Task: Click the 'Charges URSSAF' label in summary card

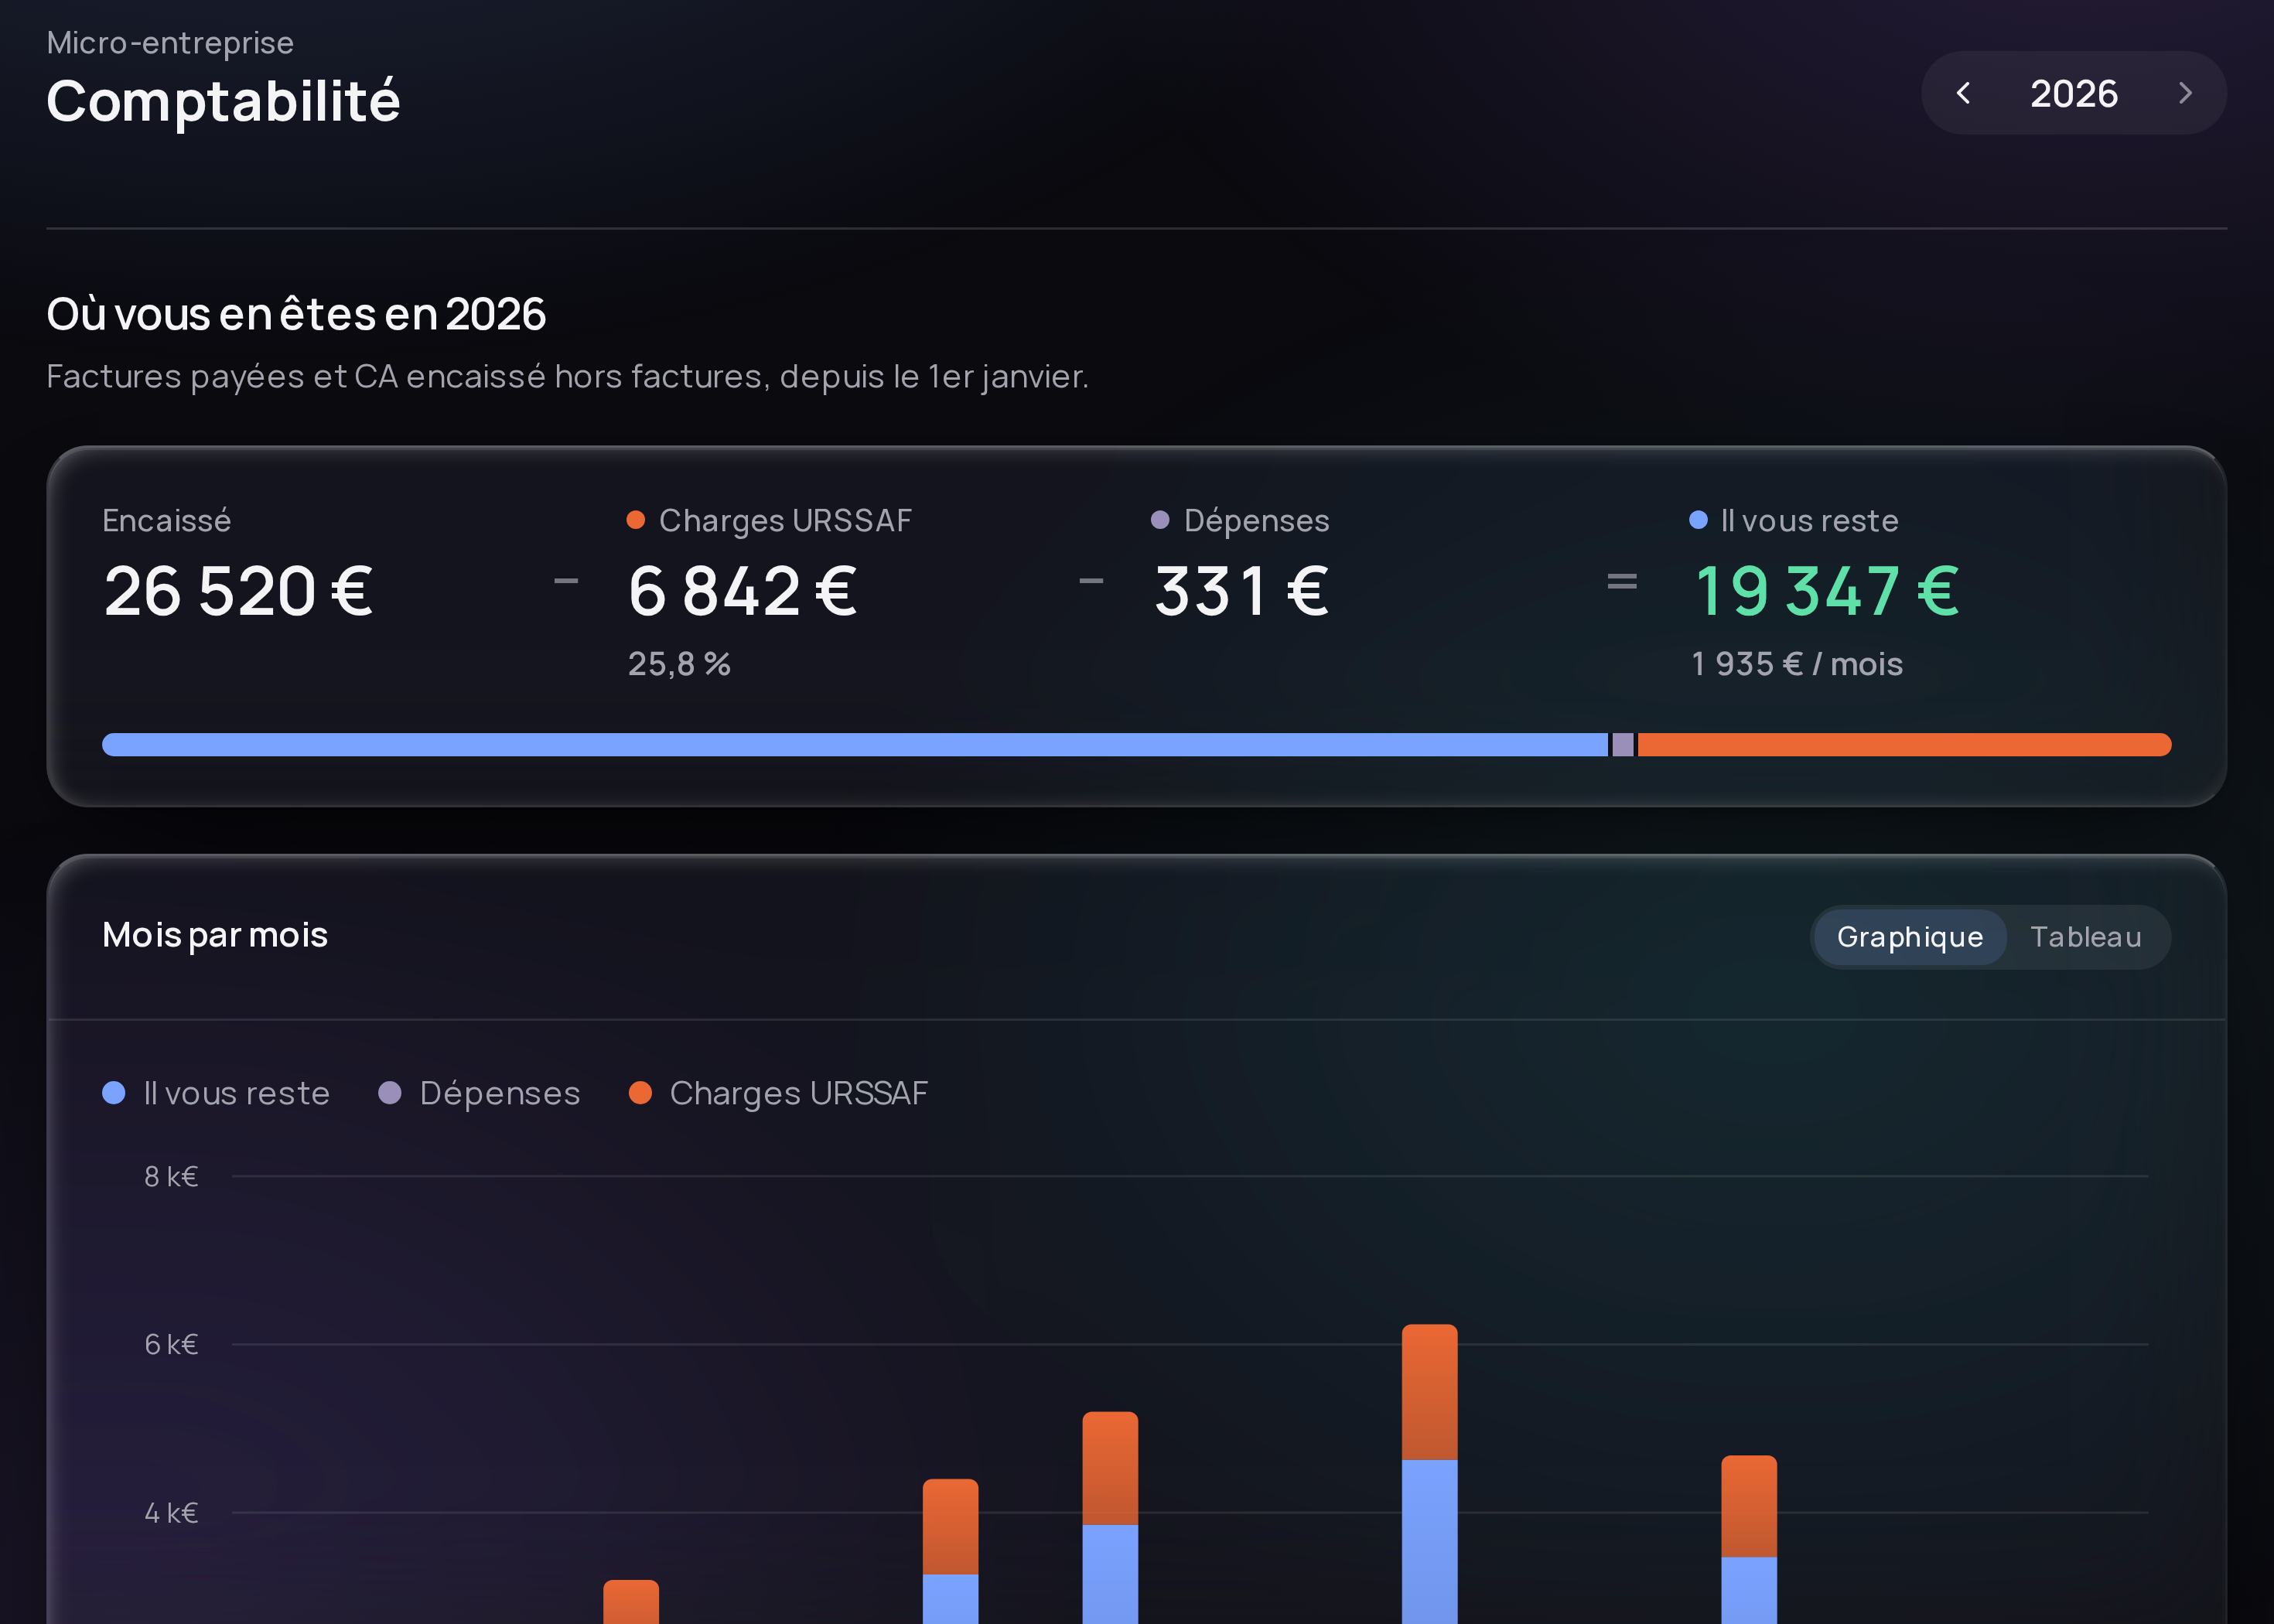Action: (785, 520)
